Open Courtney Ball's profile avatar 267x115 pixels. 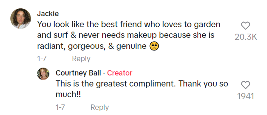[43, 74]
